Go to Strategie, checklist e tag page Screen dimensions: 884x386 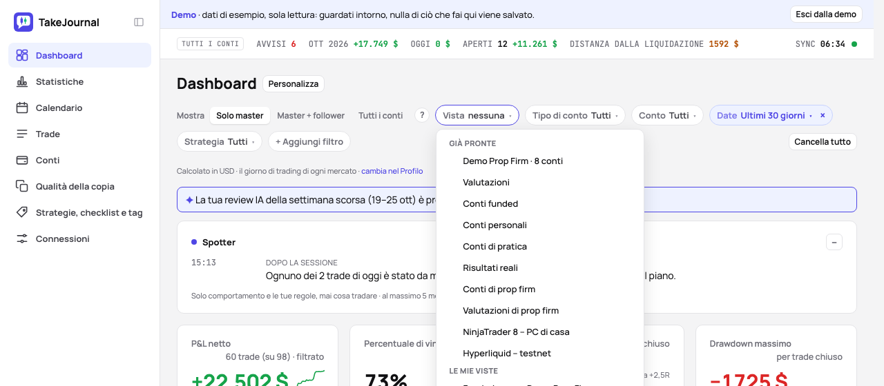79,212
